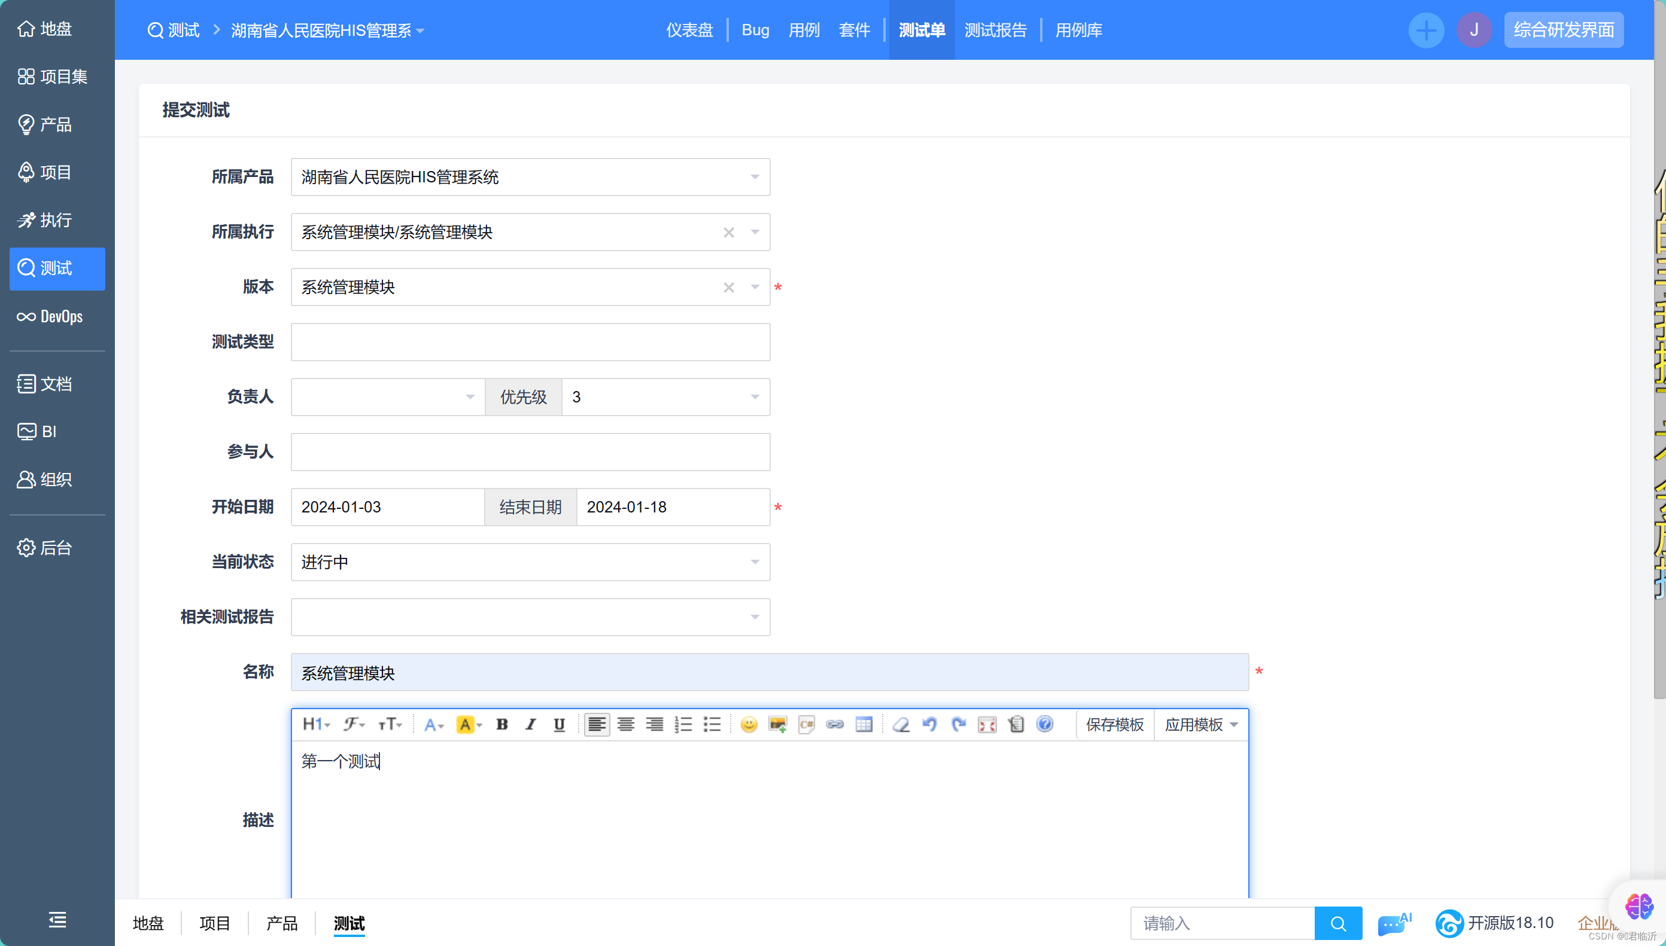The width and height of the screenshot is (1666, 946).
Task: Click the italic formatting icon
Action: pos(530,724)
